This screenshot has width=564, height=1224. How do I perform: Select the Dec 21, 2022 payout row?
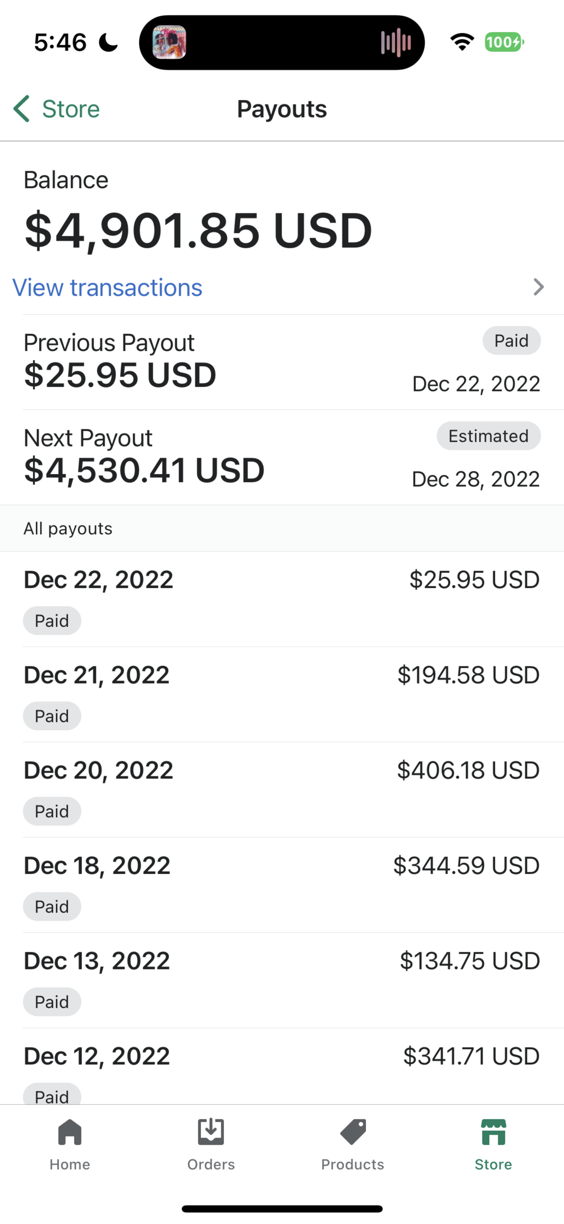[282, 694]
